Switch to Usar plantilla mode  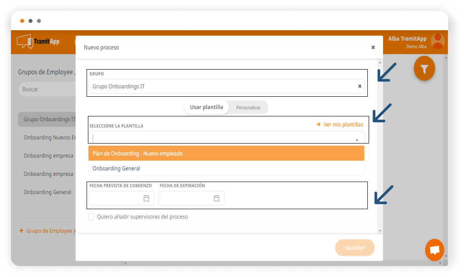tap(206, 107)
